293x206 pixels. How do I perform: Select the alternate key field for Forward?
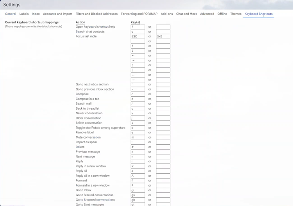pyautogui.click(x=163, y=181)
